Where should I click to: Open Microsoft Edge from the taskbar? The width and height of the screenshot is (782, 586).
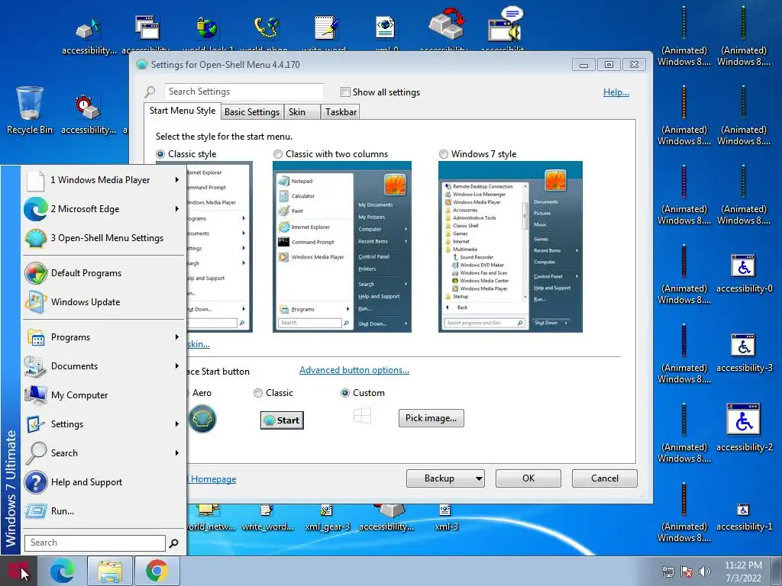click(x=62, y=571)
